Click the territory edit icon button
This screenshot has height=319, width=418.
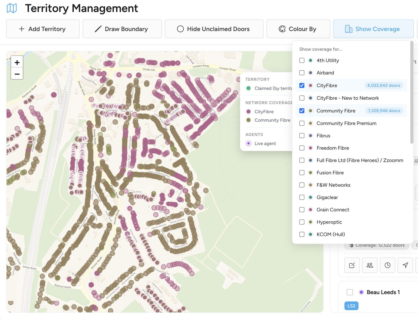[x=352, y=265]
